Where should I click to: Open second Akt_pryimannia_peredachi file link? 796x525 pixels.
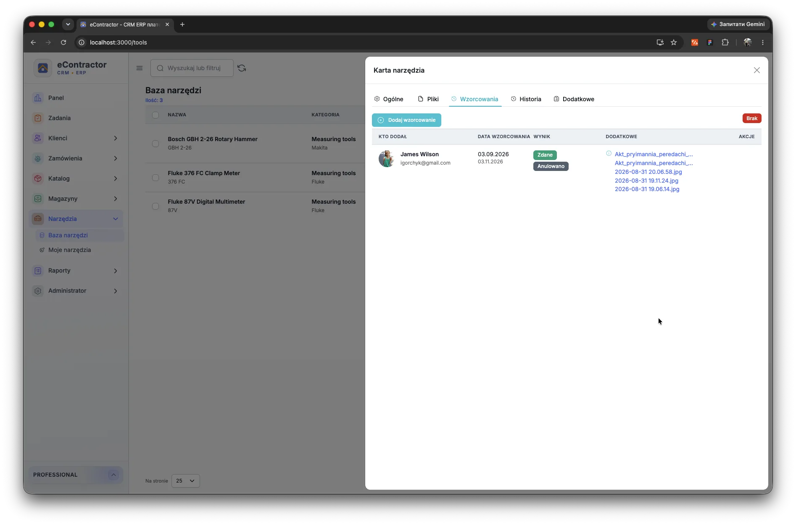coord(654,163)
